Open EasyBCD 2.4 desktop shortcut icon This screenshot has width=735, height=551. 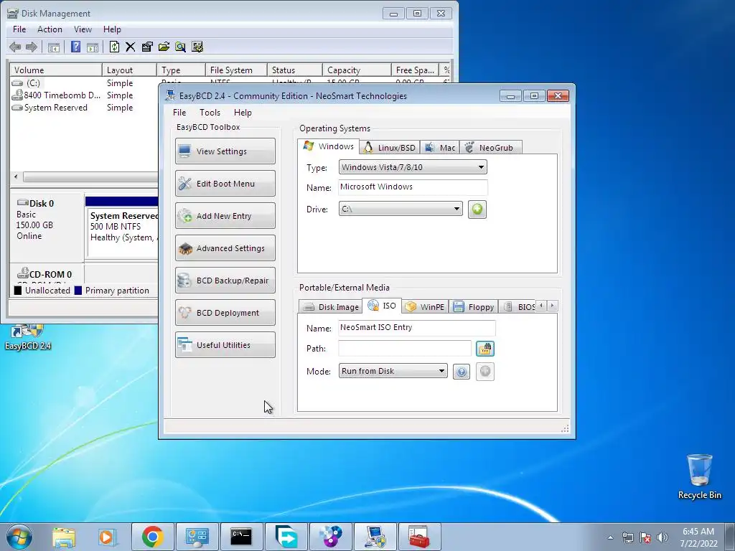pyautogui.click(x=28, y=337)
